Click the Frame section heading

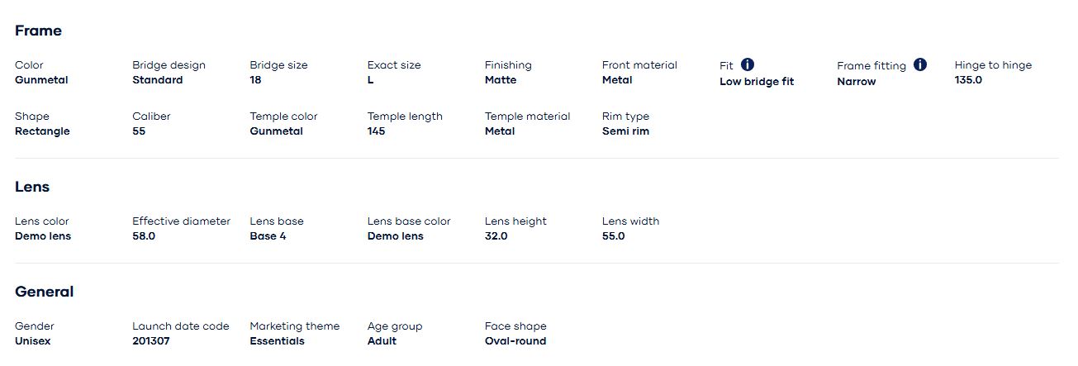tap(38, 31)
